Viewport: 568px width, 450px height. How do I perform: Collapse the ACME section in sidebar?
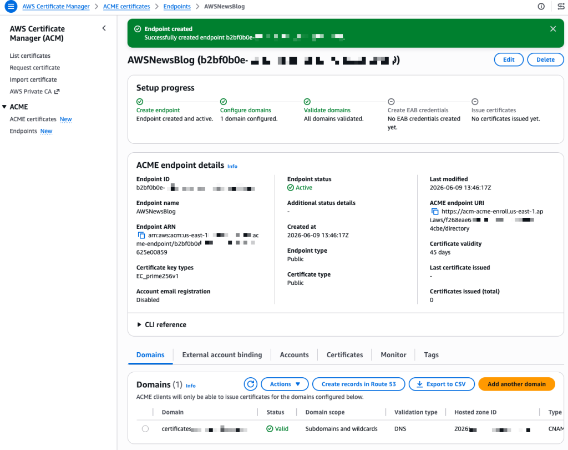click(x=4, y=107)
